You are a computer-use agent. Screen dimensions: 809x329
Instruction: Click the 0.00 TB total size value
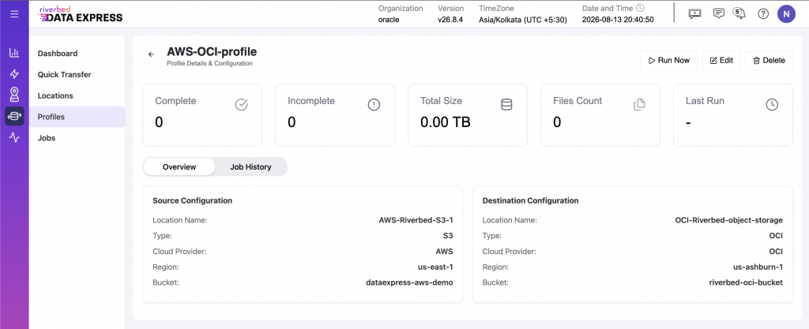point(446,122)
